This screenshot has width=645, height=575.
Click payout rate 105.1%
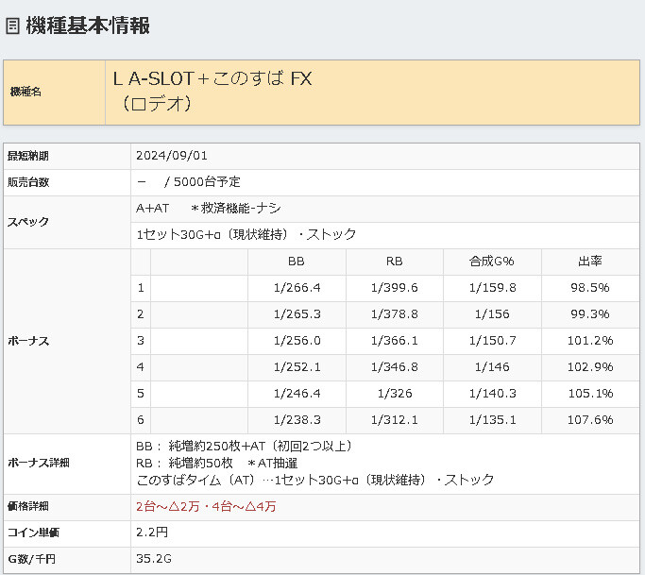pos(590,394)
